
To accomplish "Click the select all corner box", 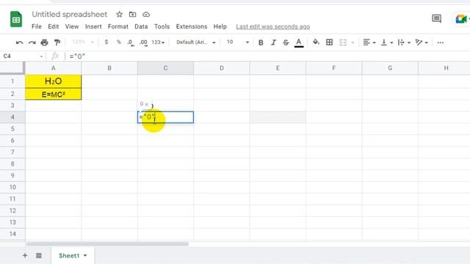I will click(x=12, y=67).
